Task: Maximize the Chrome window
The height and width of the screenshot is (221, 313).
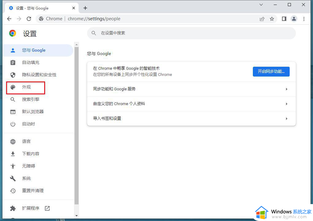Action: click(x=289, y=5)
